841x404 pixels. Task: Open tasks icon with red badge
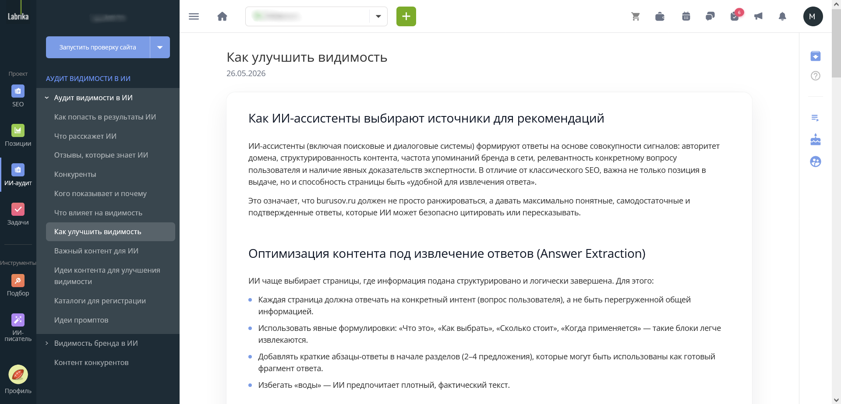pos(735,16)
